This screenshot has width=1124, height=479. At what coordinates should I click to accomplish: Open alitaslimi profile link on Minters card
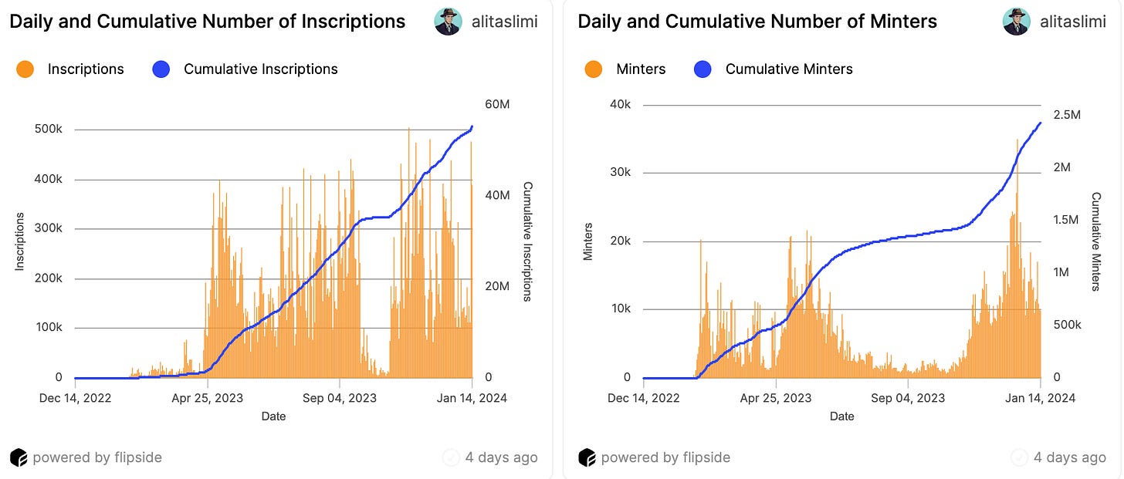[x=1073, y=22]
